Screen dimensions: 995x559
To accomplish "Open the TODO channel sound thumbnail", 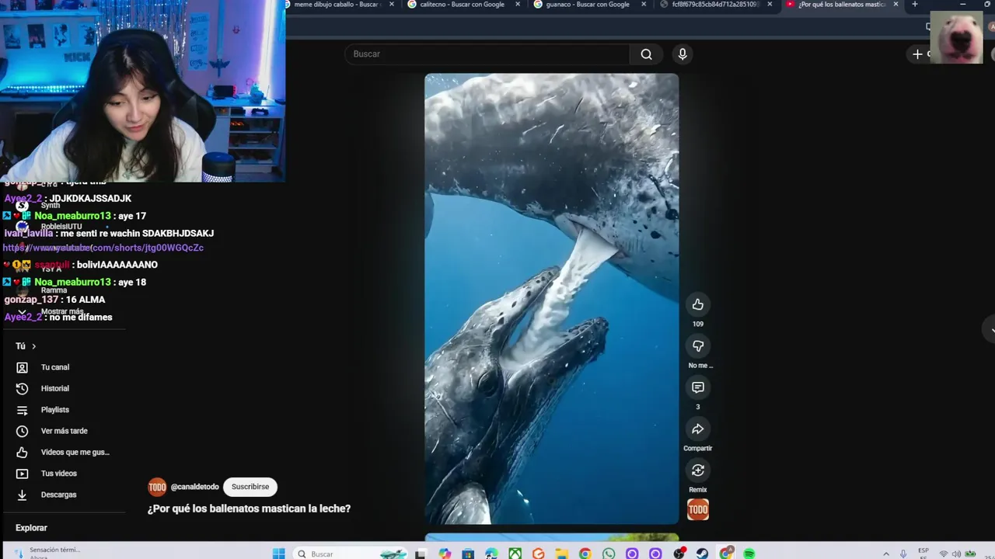I will pyautogui.click(x=698, y=509).
